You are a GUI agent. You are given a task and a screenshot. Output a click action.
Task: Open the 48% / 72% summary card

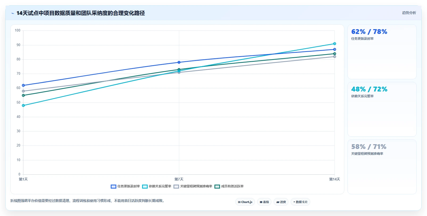click(x=382, y=109)
